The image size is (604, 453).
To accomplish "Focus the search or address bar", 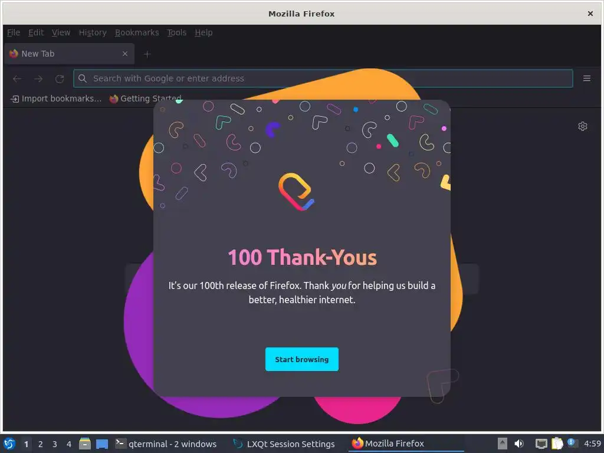I will [x=323, y=78].
